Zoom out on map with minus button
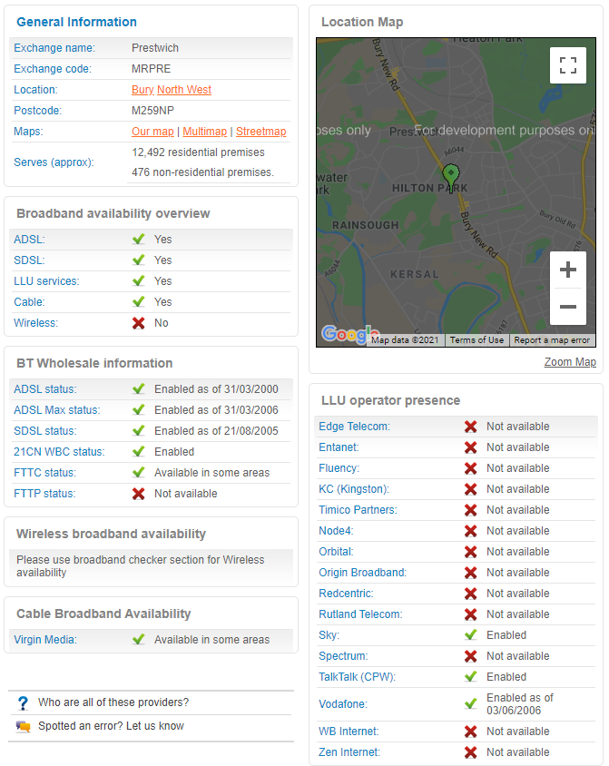This screenshot has width=609, height=766. pyautogui.click(x=567, y=307)
